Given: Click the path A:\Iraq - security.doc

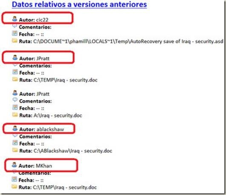Looking at the screenshot, I should [58, 115].
